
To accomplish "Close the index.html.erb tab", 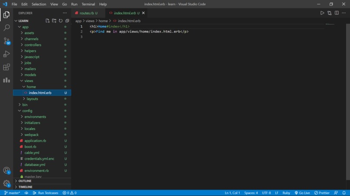I will [x=143, y=13].
